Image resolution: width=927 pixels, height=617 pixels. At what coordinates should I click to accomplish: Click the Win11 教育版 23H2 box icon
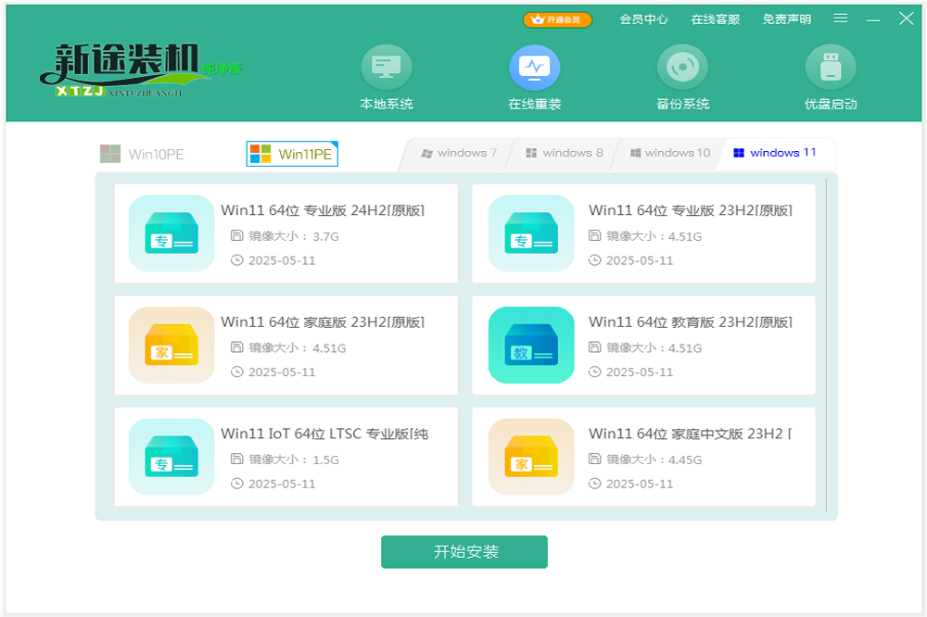pyautogui.click(x=531, y=345)
